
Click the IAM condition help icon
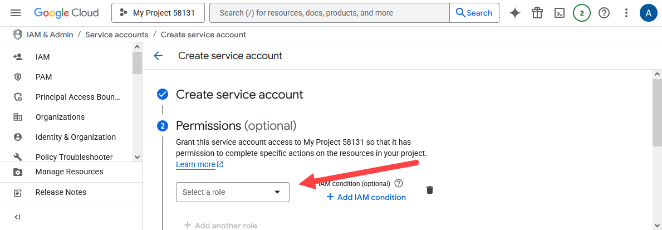[398, 183]
